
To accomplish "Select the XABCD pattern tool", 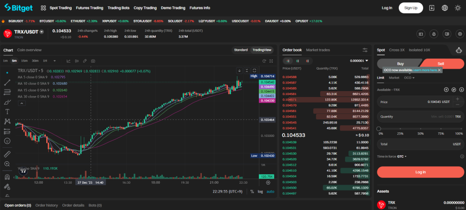I will coord(7,121).
